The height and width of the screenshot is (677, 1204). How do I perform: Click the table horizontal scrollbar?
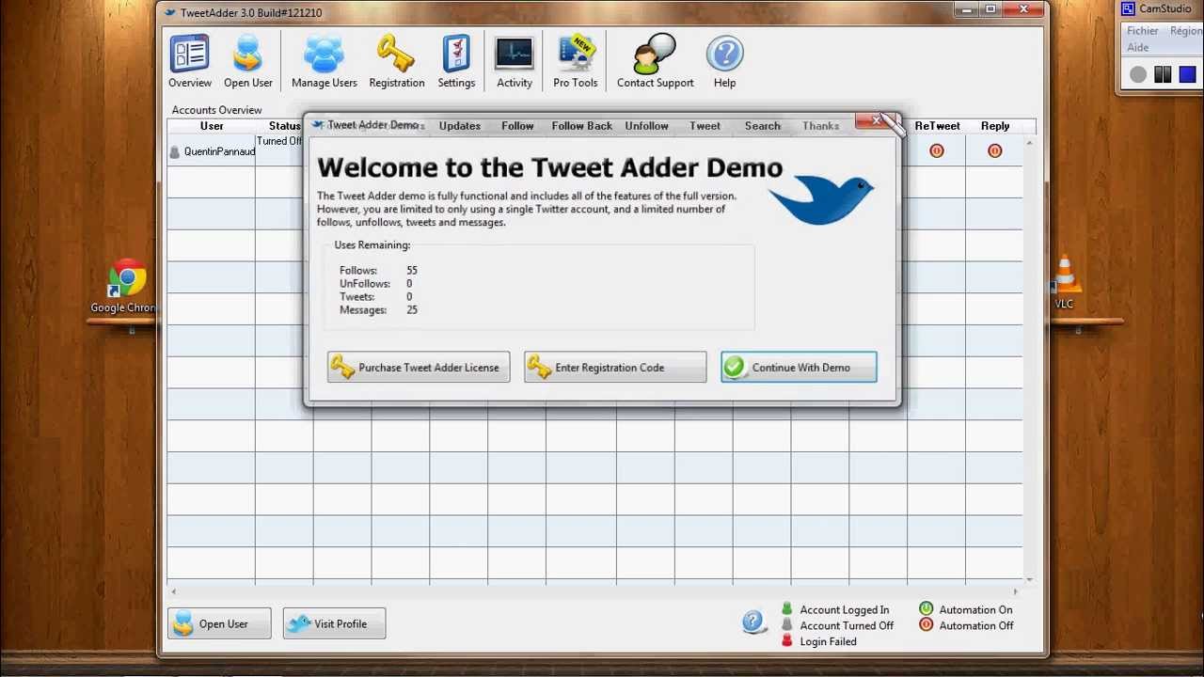tap(594, 591)
